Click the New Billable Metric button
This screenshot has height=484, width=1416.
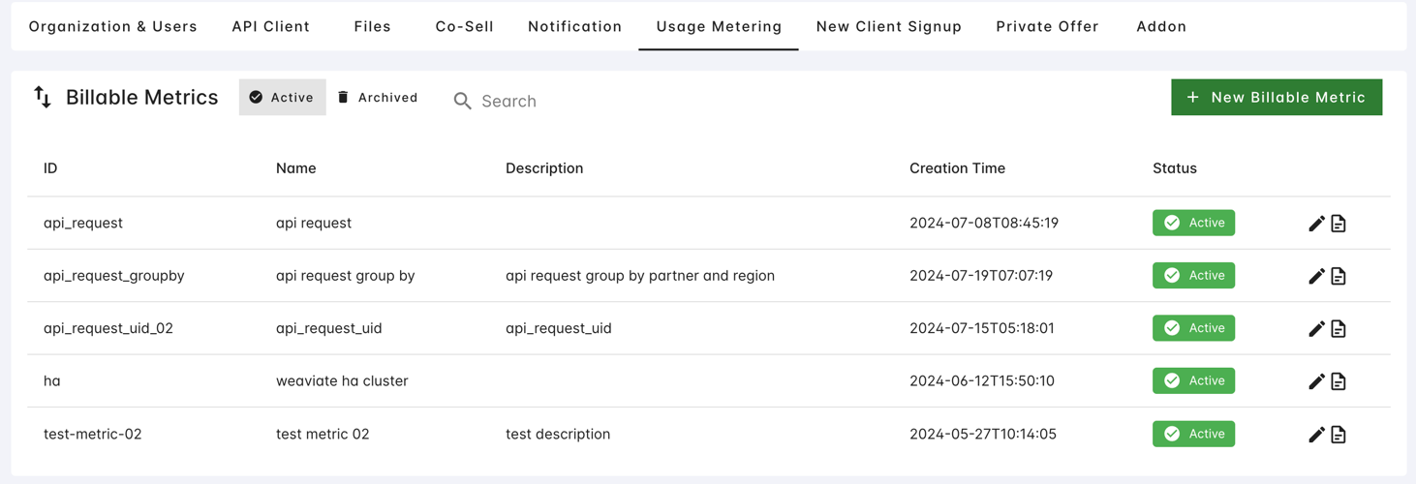click(x=1276, y=98)
